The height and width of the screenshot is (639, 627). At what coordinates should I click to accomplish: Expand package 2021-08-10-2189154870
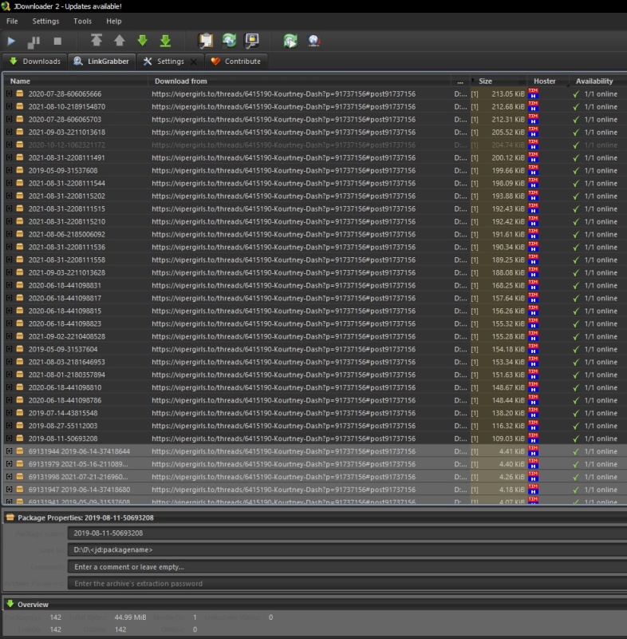coord(9,106)
